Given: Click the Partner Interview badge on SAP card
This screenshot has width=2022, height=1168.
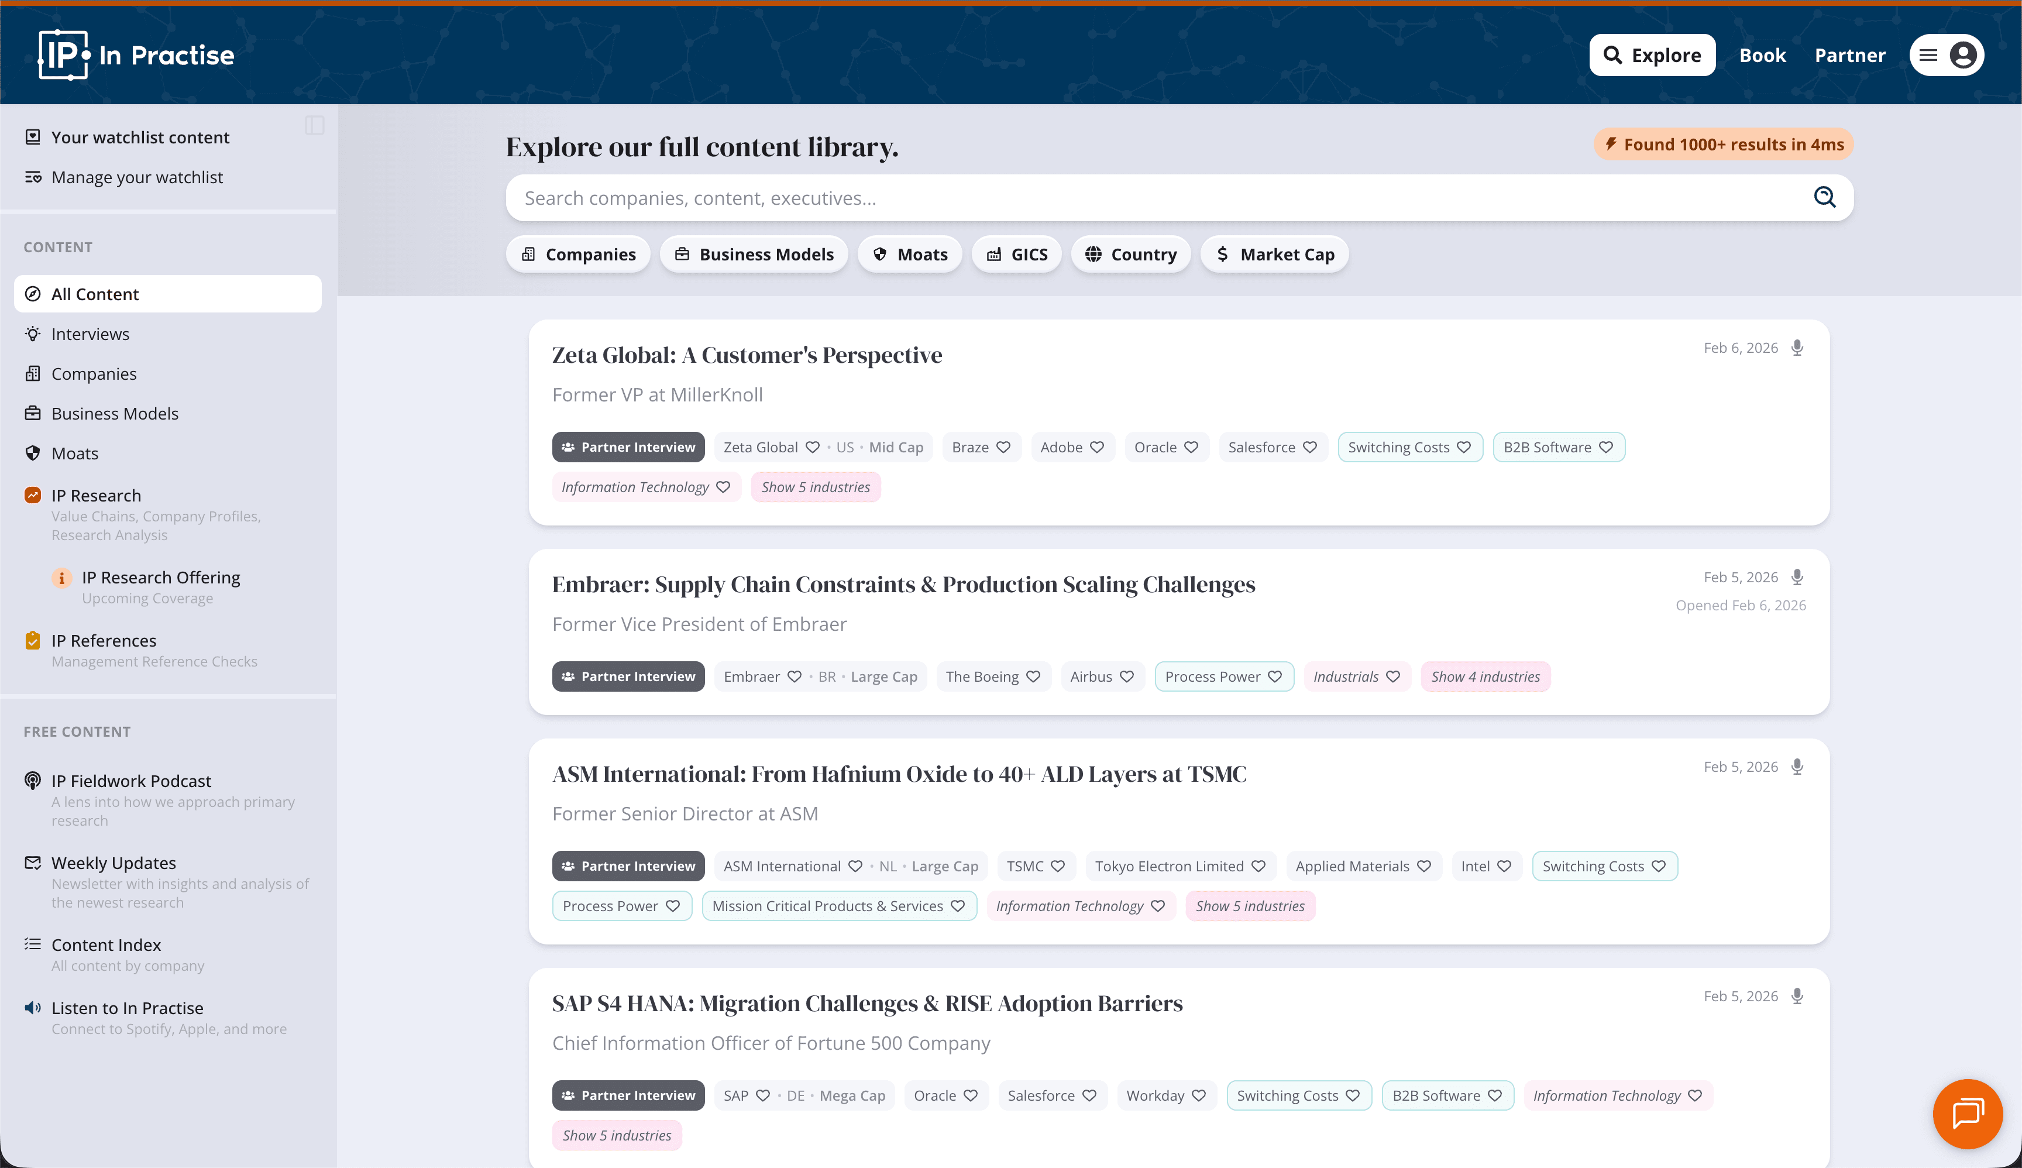Looking at the screenshot, I should coord(628,1095).
